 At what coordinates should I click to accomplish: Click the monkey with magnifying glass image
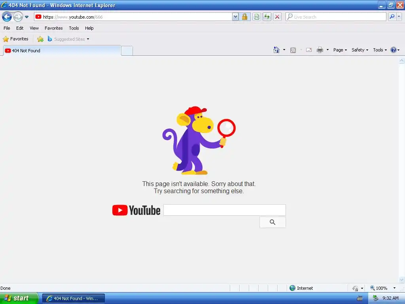(x=199, y=141)
